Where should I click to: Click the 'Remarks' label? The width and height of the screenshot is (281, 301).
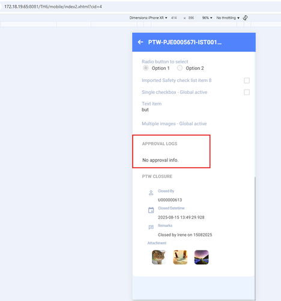165,226
